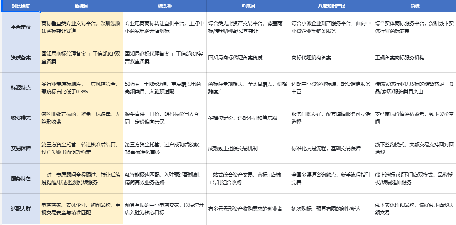The width and height of the screenshot is (456, 225).
Task: Select cell starting 线下签约模式
Action: coord(415,148)
